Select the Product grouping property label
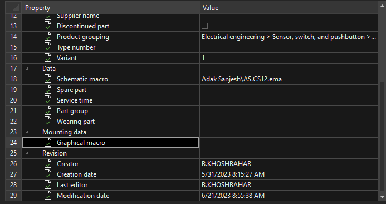386x204 pixels. coord(83,37)
